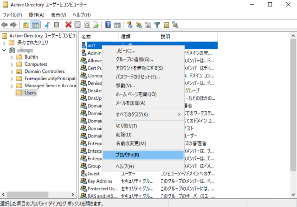The image size is (297, 207).
Task: Sort by the 説明 column header
Action: click(187, 37)
